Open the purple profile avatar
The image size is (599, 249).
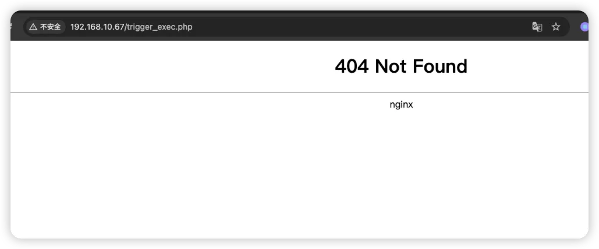(x=584, y=27)
